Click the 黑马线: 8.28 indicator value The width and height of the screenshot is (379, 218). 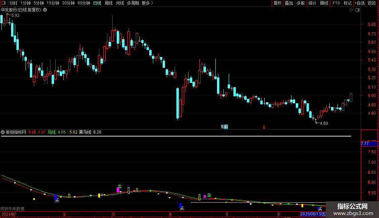point(90,132)
